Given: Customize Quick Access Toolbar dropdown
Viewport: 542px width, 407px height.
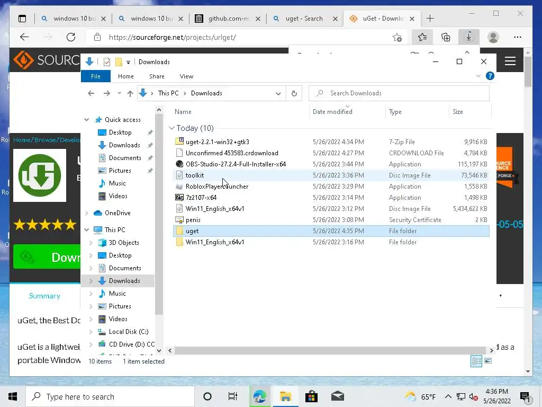Looking at the screenshot, I should point(128,63).
